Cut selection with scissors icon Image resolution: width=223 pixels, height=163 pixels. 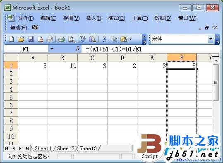click(104, 39)
